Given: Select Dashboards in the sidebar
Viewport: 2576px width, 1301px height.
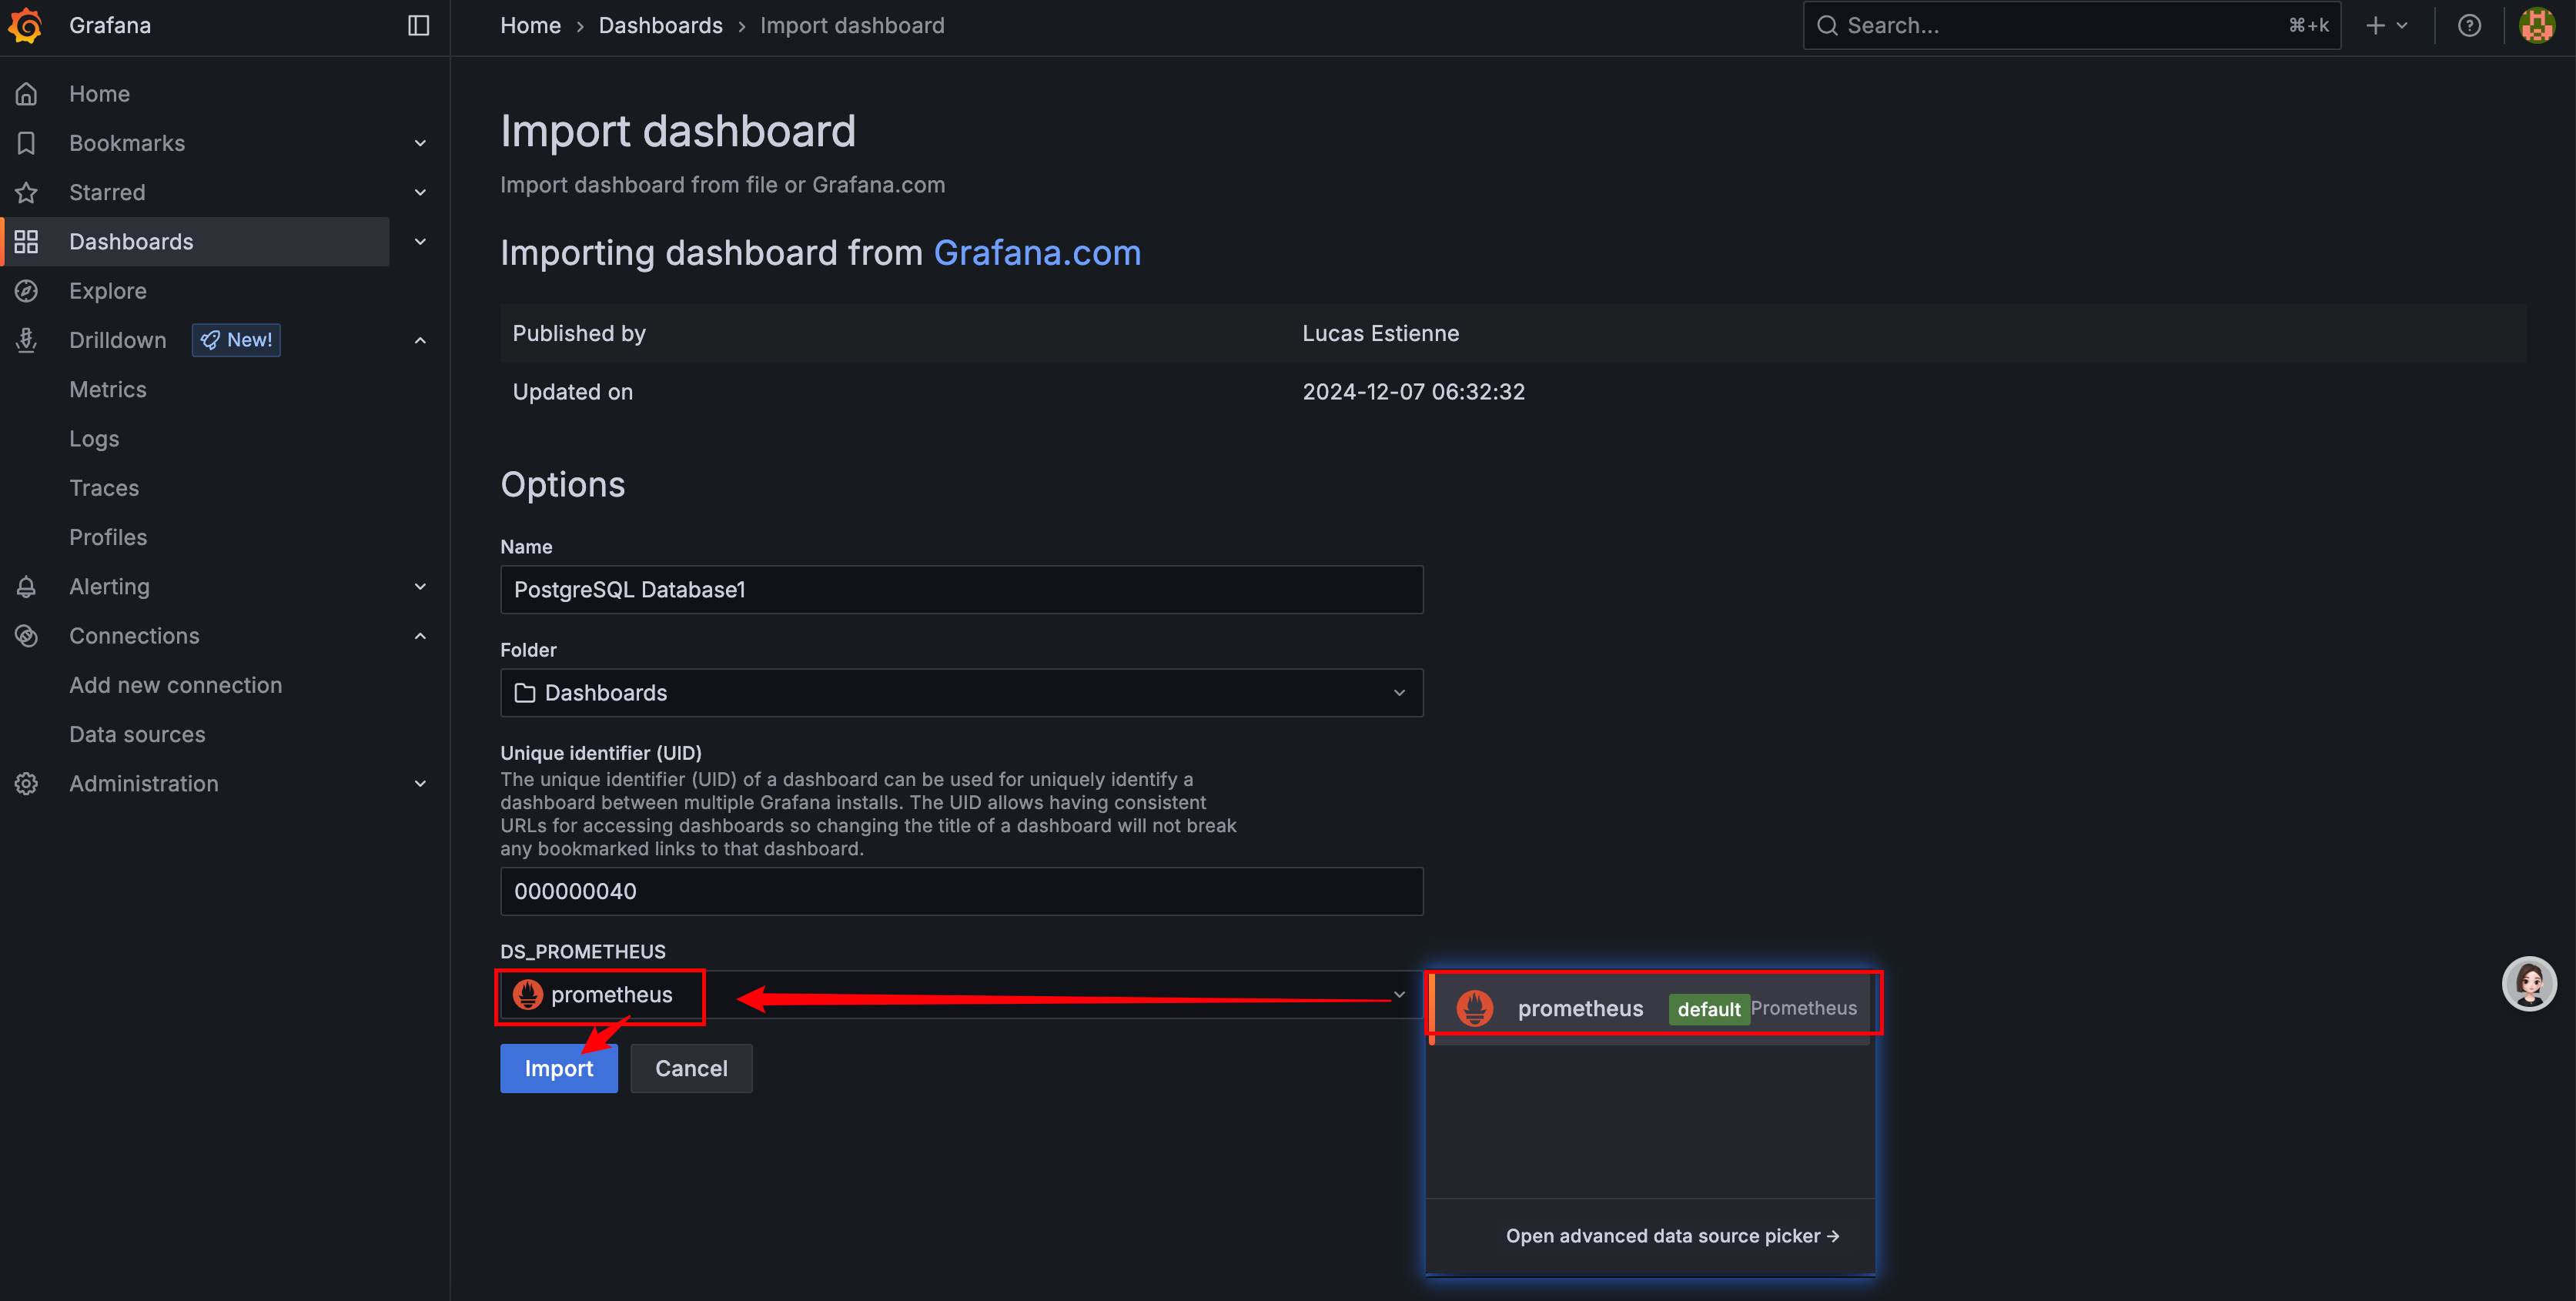Looking at the screenshot, I should click(131, 241).
